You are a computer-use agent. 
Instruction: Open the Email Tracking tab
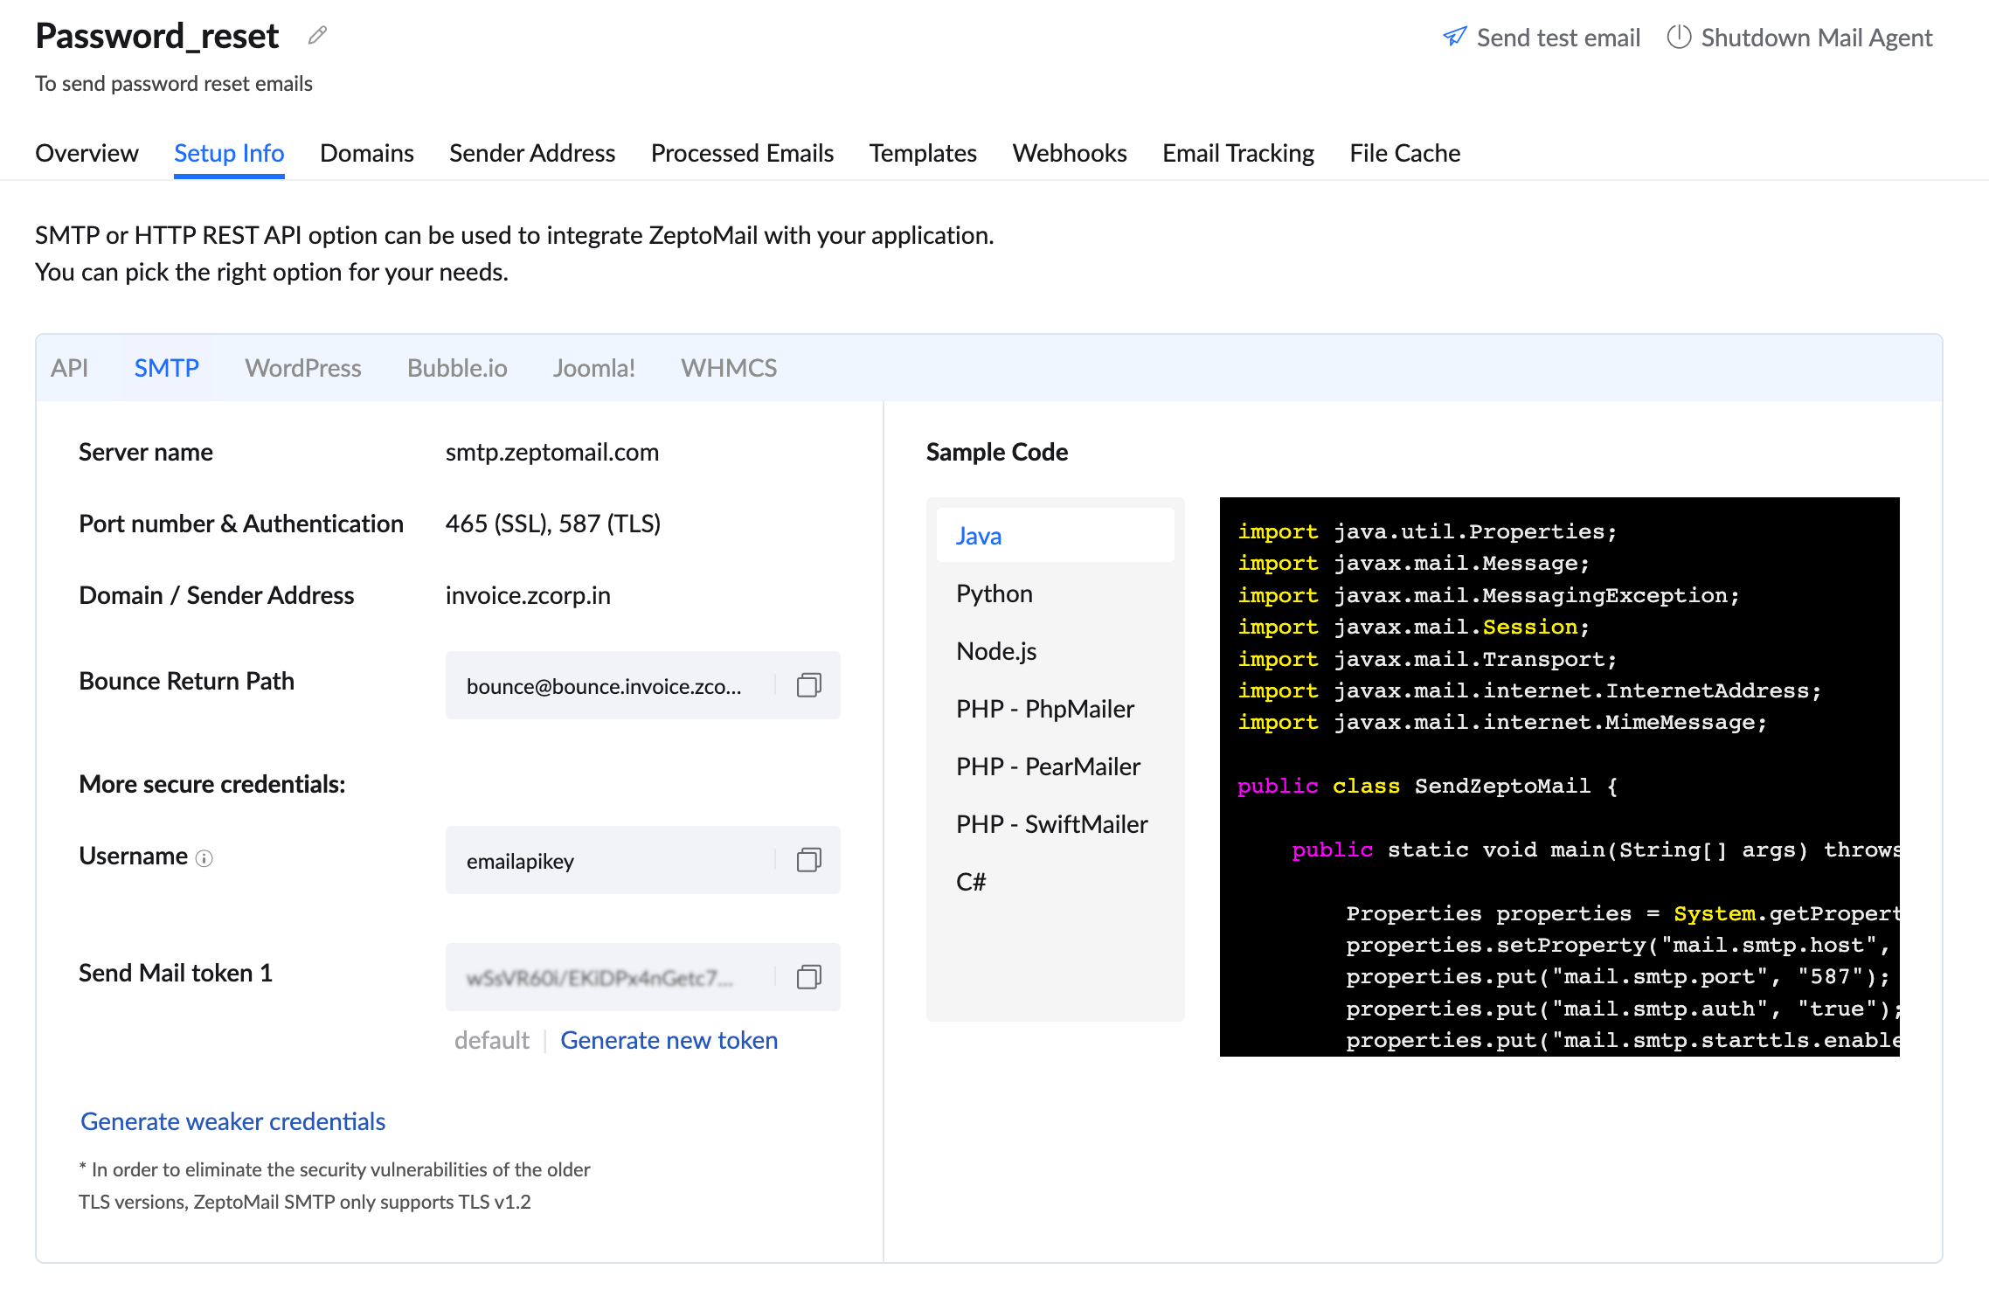click(x=1237, y=153)
